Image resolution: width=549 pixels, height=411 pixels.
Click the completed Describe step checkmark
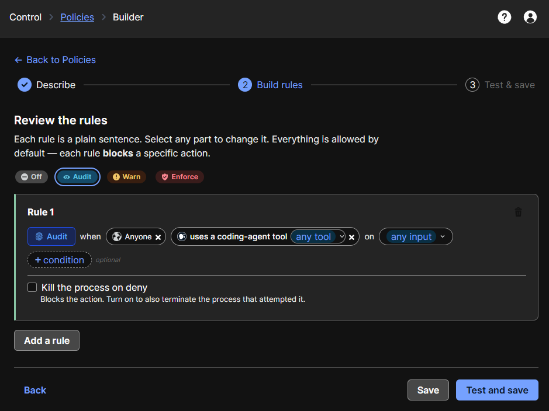pyautogui.click(x=25, y=85)
